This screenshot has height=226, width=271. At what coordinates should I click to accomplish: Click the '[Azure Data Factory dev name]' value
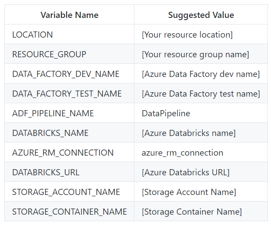pyautogui.click(x=201, y=74)
